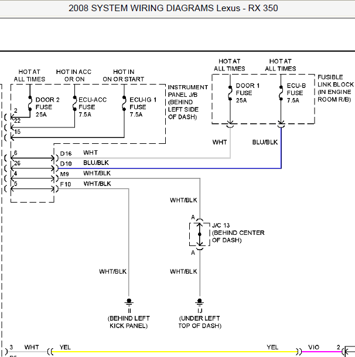Image resolution: width=355 pixels, height=357 pixels.
Task: Select the J/C 13 BEHIND CENTER OF DASH label
Action: point(238,233)
